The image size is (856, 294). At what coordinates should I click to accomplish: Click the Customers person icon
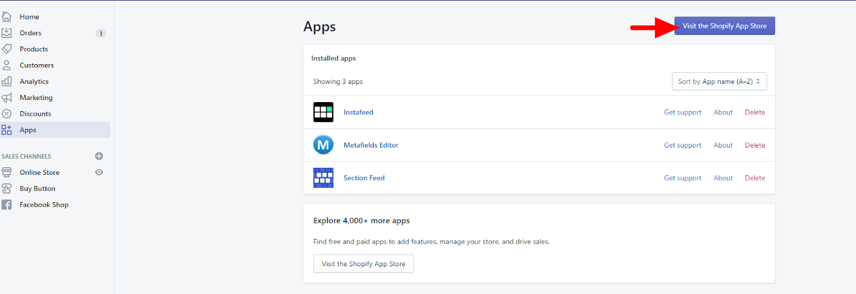[6, 65]
